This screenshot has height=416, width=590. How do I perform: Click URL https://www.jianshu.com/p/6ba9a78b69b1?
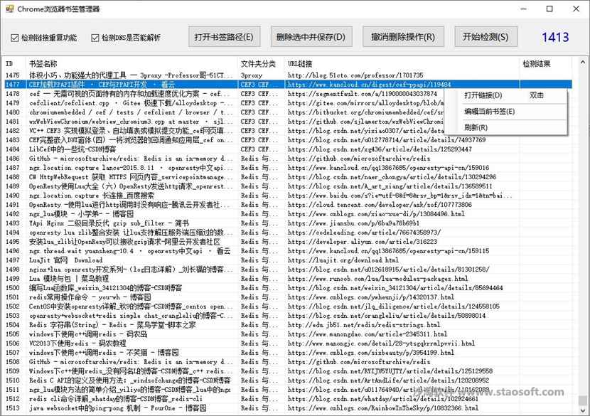point(353,223)
